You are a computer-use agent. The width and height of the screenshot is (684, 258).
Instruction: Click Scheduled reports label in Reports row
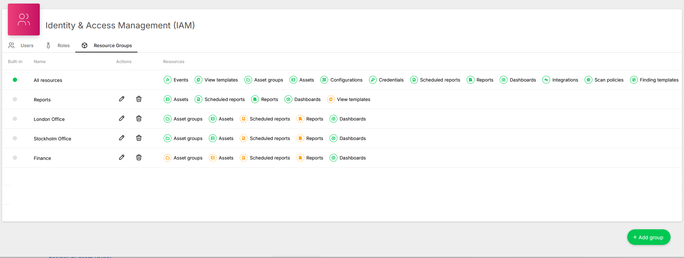pyautogui.click(x=224, y=100)
